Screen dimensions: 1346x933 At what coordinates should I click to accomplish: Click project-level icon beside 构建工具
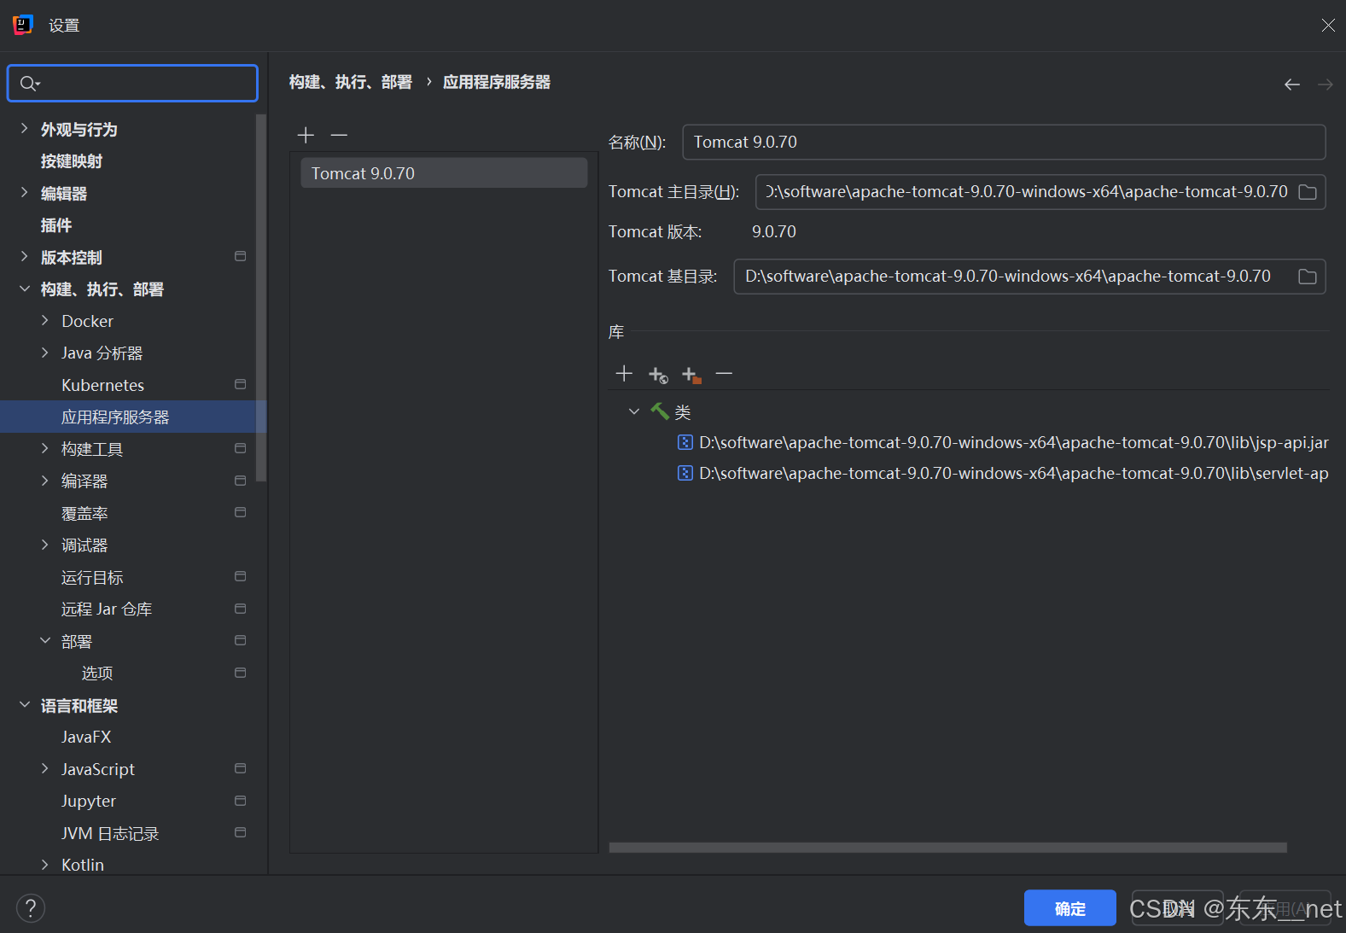(x=241, y=449)
